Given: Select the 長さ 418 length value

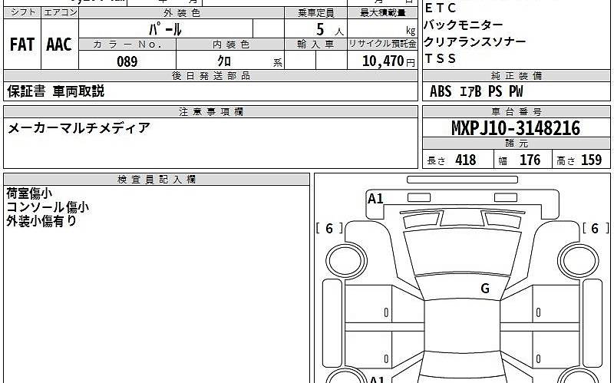Looking at the screenshot, I should (451, 160).
